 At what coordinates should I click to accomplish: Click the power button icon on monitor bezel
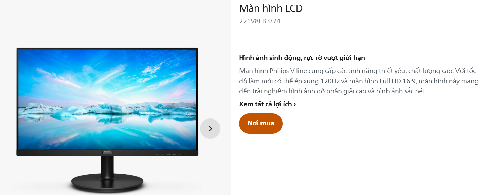(179, 154)
